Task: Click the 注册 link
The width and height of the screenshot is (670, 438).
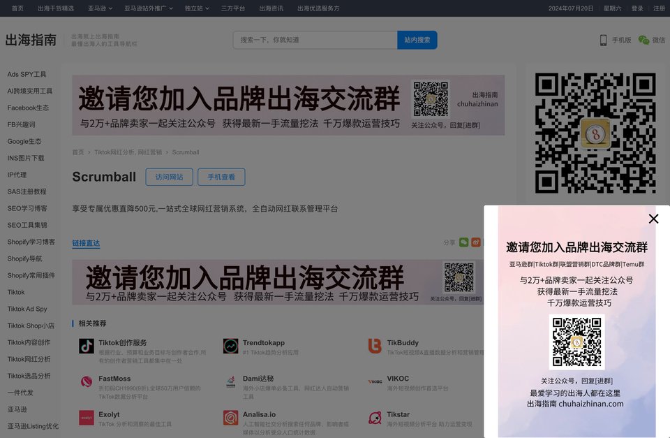Action: point(659,8)
